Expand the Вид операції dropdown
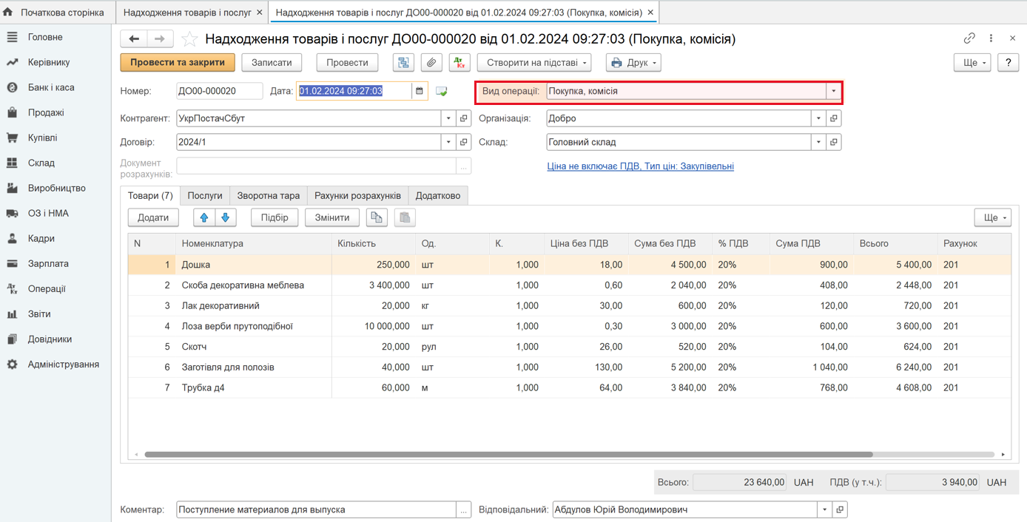 point(833,92)
